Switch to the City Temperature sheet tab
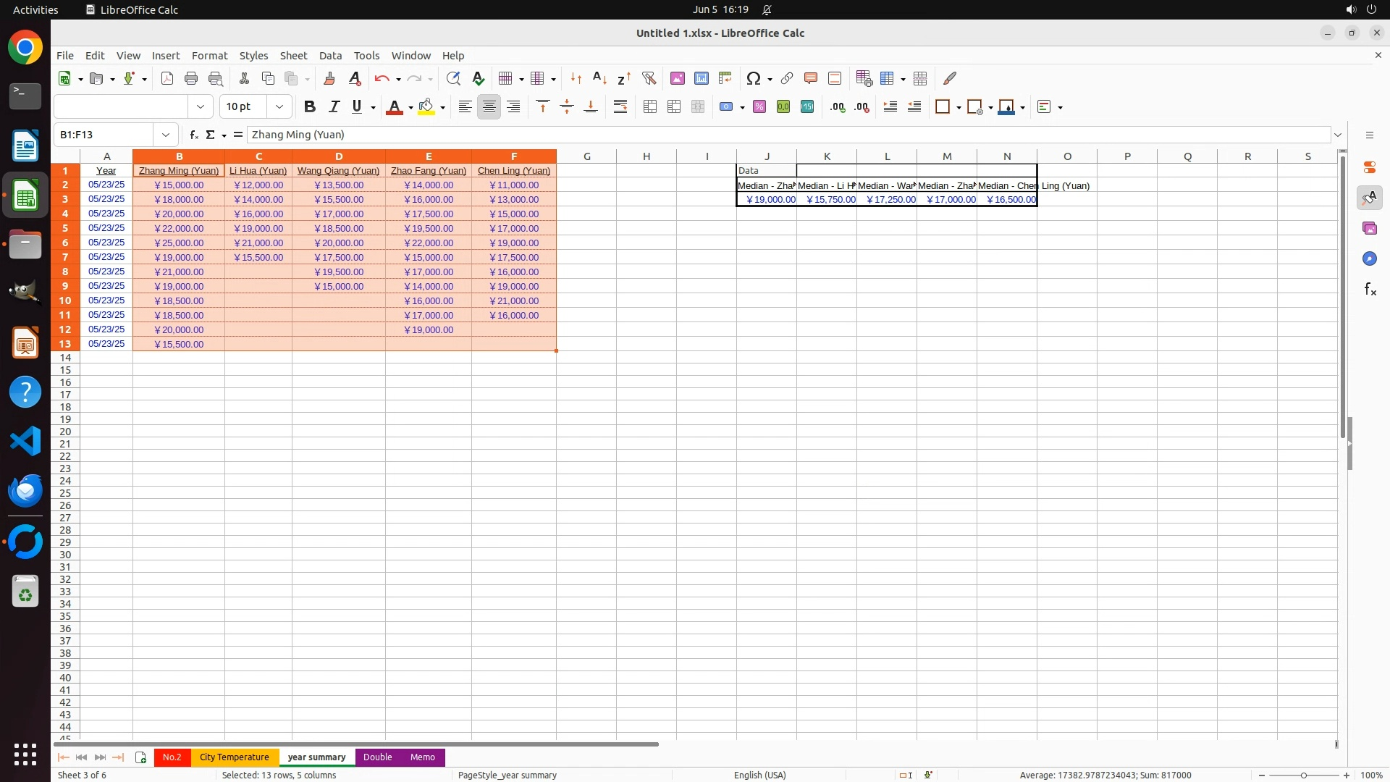Viewport: 1390px width, 782px height. 234,757
